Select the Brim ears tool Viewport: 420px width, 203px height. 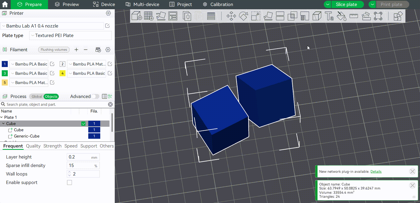pos(378,16)
